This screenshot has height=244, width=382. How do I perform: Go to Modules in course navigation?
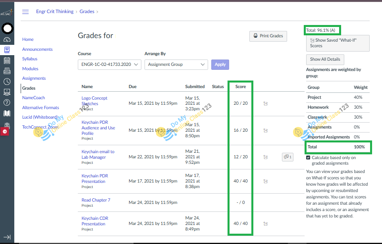tap(30, 69)
